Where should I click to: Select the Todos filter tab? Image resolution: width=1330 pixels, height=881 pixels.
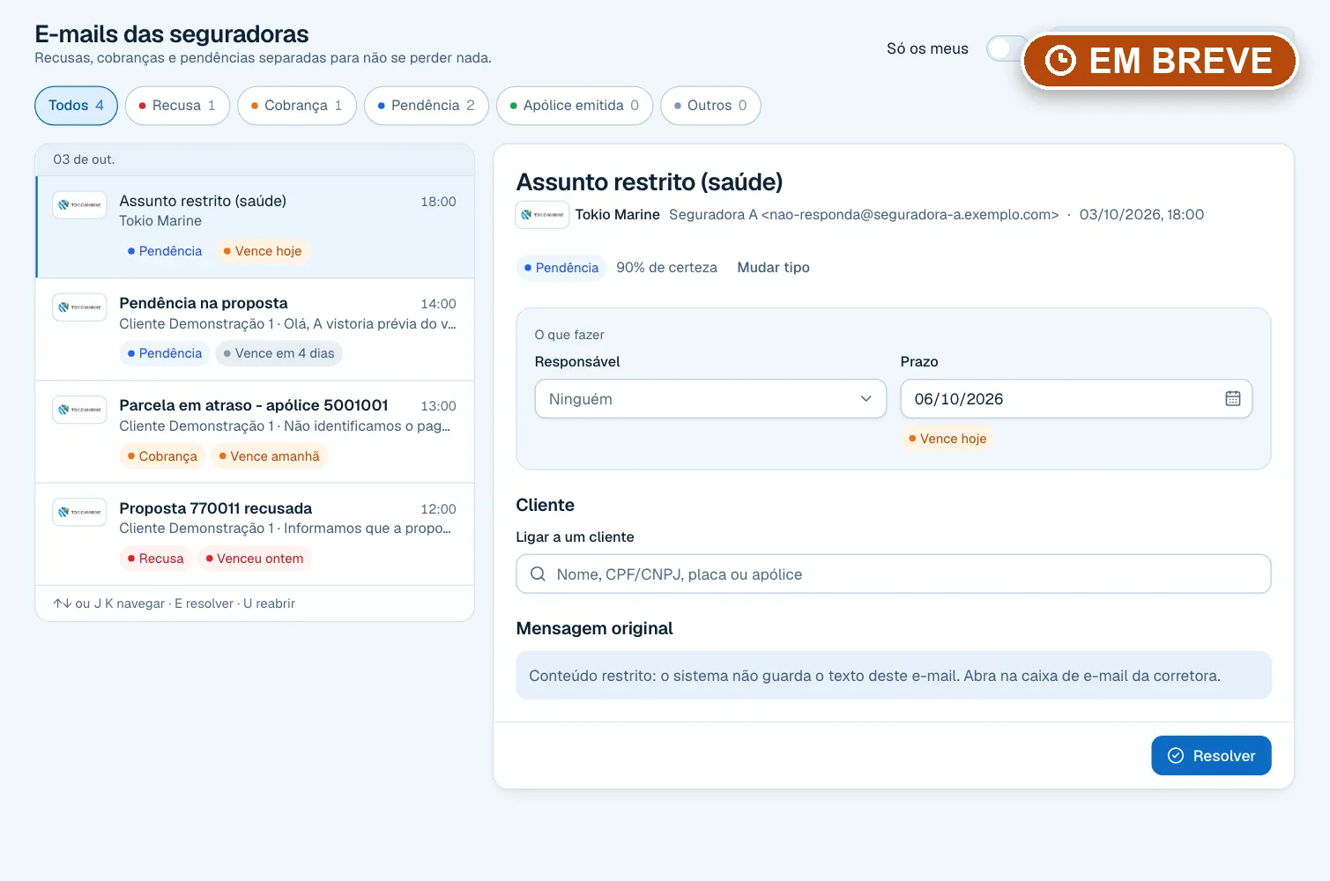[76, 106]
